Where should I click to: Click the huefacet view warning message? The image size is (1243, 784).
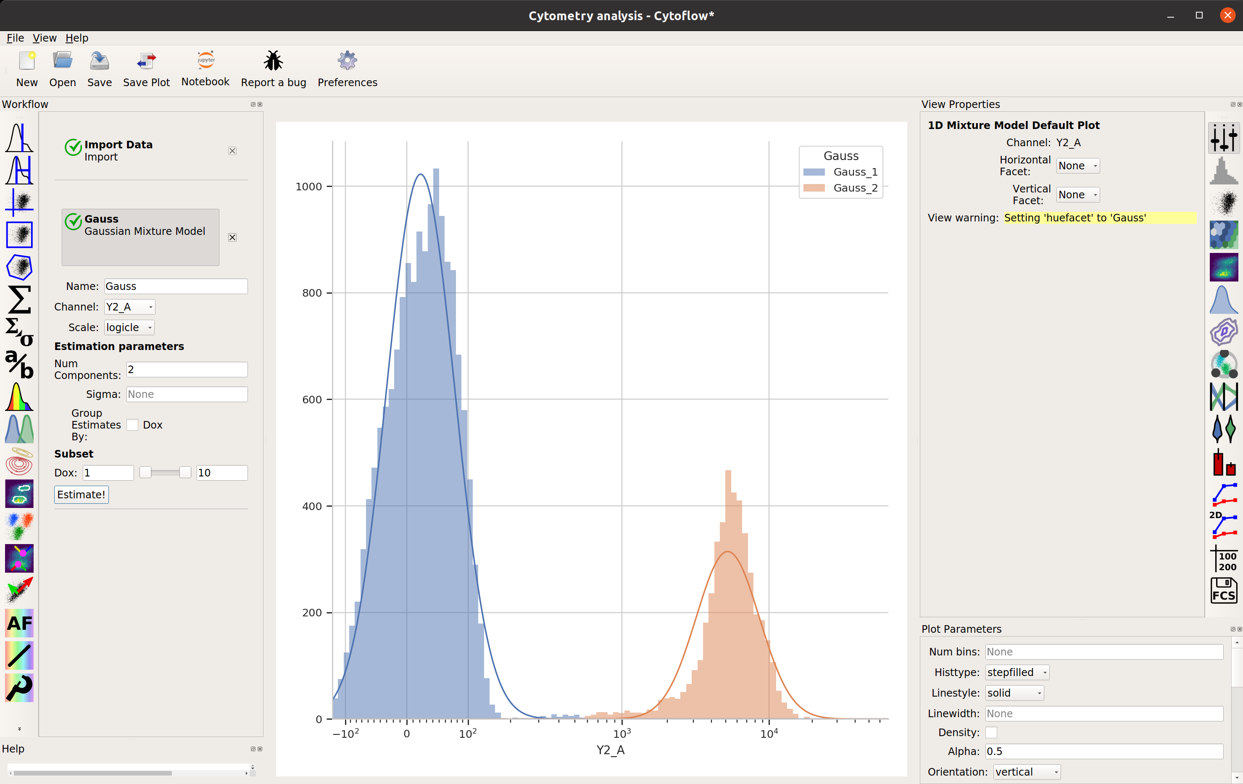pyautogui.click(x=1100, y=218)
